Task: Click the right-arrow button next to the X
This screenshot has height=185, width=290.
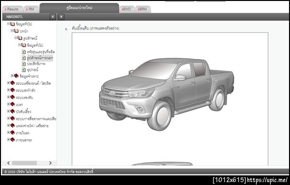Action: (61, 17)
